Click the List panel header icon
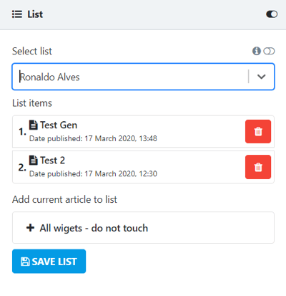This screenshot has width=286, height=296. 17,14
